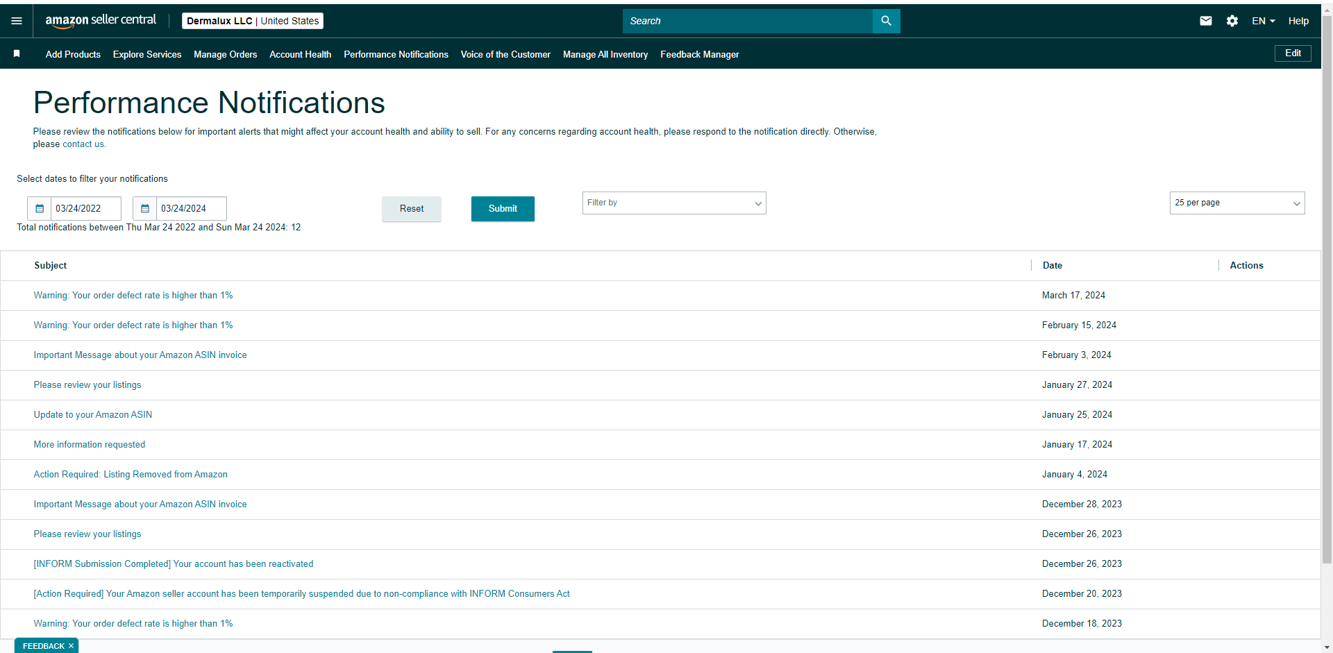Go to Explore Services
The width and height of the screenshot is (1333, 653).
point(147,54)
